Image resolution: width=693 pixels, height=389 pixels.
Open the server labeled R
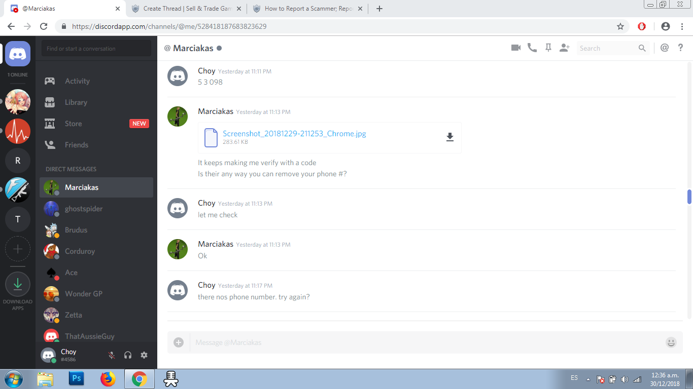pyautogui.click(x=18, y=161)
